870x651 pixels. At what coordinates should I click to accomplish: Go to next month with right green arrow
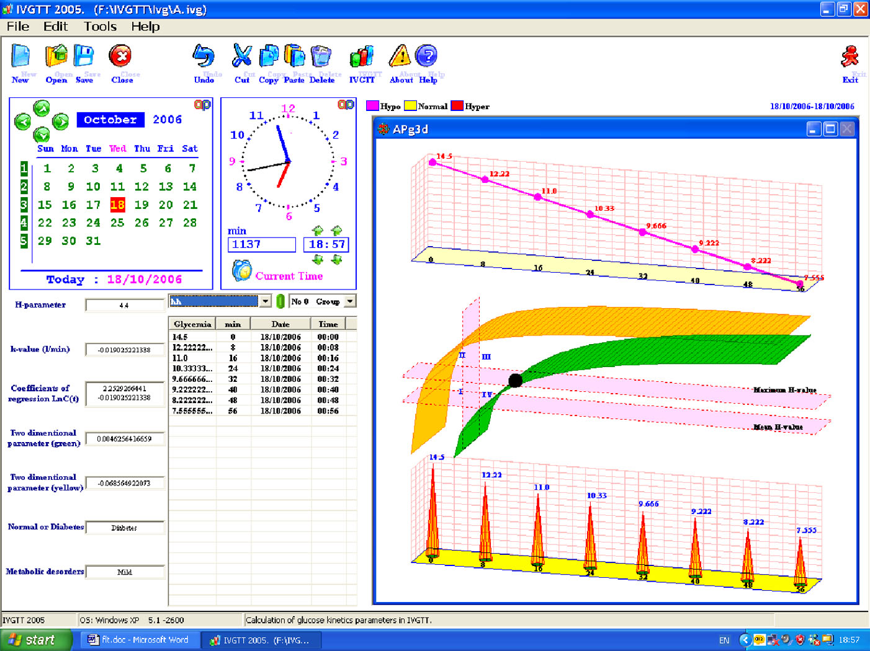click(x=61, y=121)
